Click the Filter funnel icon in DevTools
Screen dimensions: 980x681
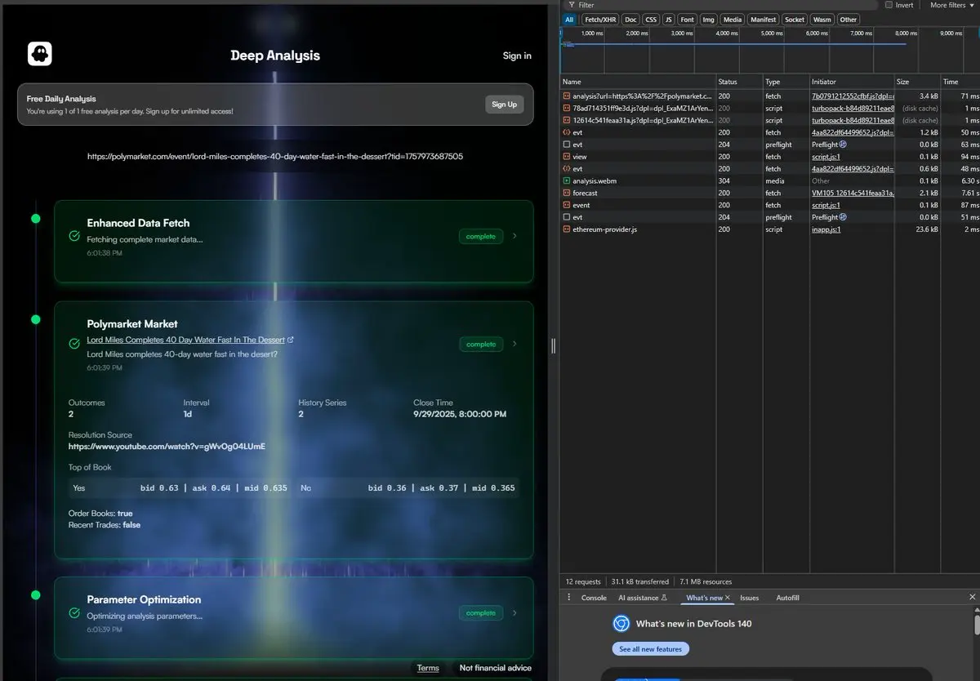[572, 5]
